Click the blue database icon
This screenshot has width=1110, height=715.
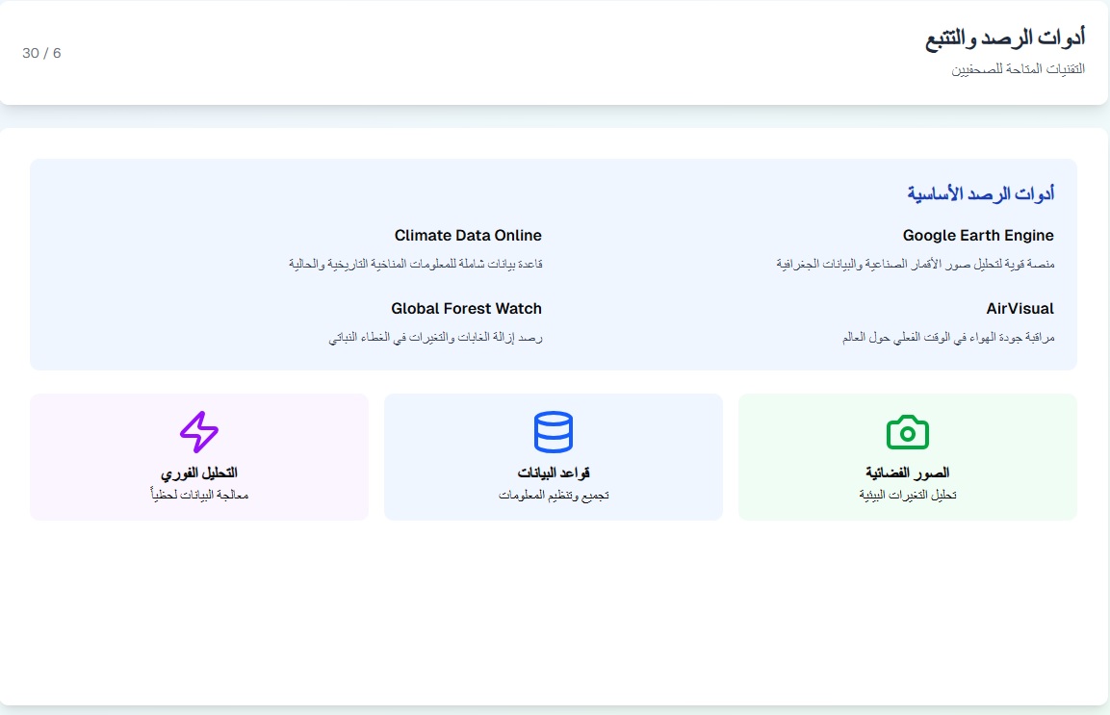point(554,432)
